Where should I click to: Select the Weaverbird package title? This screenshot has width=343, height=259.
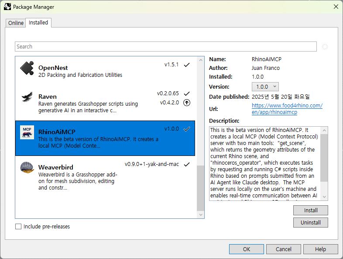point(56,167)
